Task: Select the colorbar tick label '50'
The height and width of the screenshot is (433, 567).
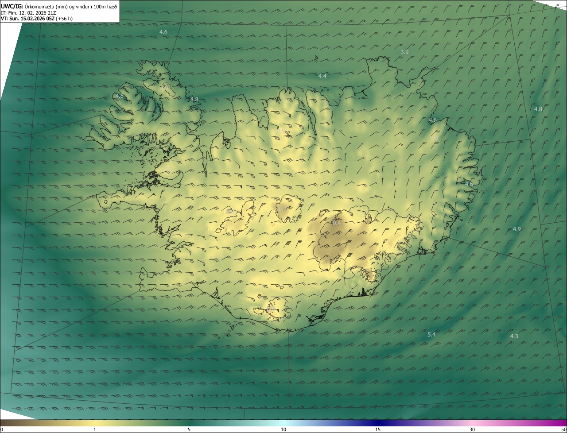Action: click(563, 429)
